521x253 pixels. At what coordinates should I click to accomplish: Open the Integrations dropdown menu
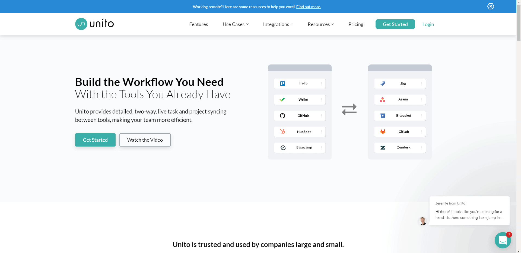click(x=278, y=24)
